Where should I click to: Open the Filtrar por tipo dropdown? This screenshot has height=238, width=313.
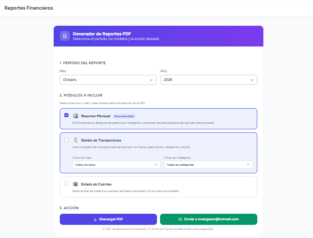[x=116, y=165]
